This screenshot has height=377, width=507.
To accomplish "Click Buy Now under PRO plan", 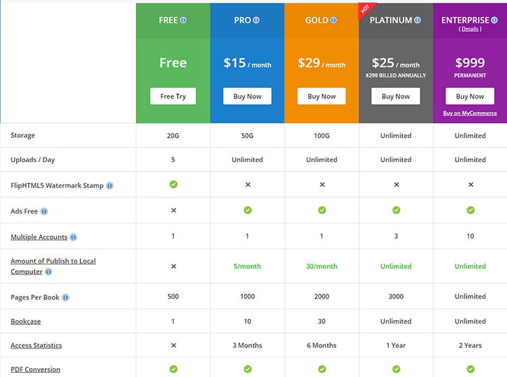I will point(247,96).
